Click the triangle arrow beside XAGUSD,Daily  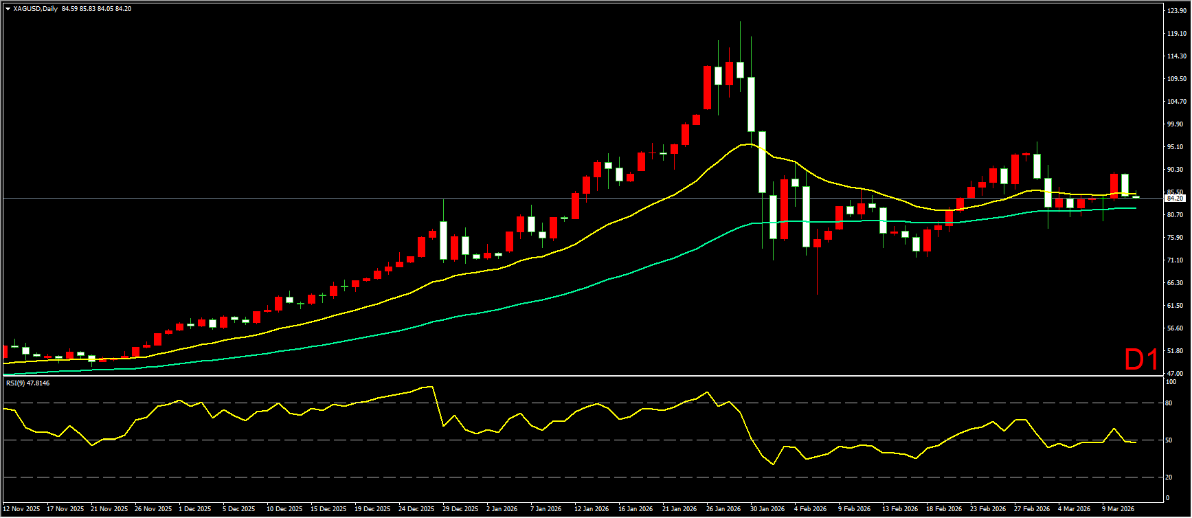[x=8, y=9]
